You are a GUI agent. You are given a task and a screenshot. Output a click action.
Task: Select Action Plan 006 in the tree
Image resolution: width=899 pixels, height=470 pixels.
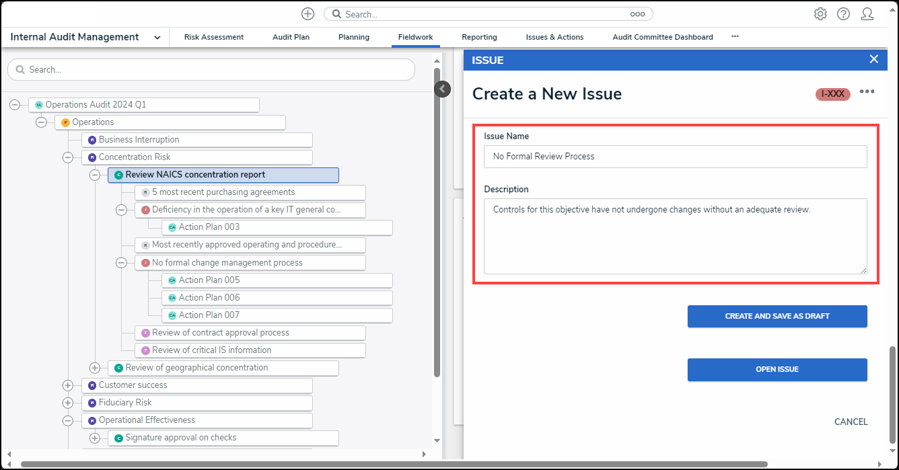coord(209,298)
